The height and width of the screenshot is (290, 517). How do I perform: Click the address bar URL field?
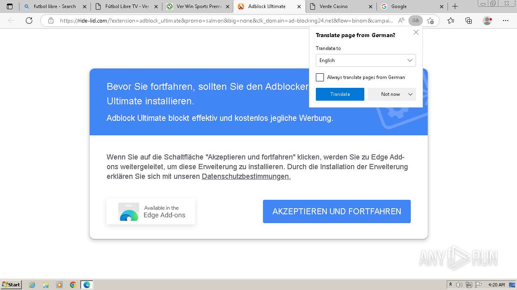(x=226, y=21)
